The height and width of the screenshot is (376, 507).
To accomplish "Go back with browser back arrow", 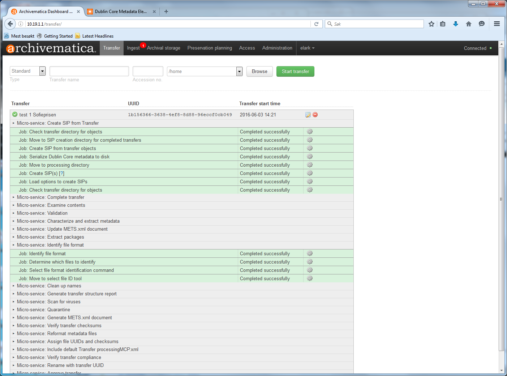I will click(x=10, y=24).
